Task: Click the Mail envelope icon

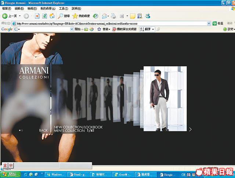Action: [104, 16]
